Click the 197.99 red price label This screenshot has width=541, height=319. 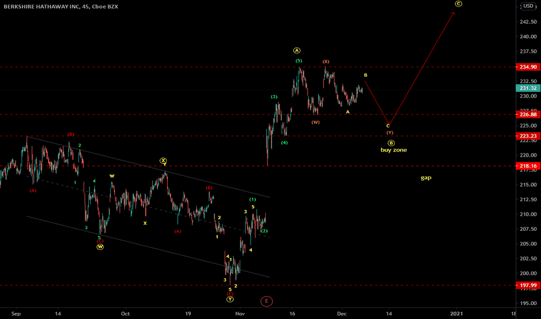[528, 285]
